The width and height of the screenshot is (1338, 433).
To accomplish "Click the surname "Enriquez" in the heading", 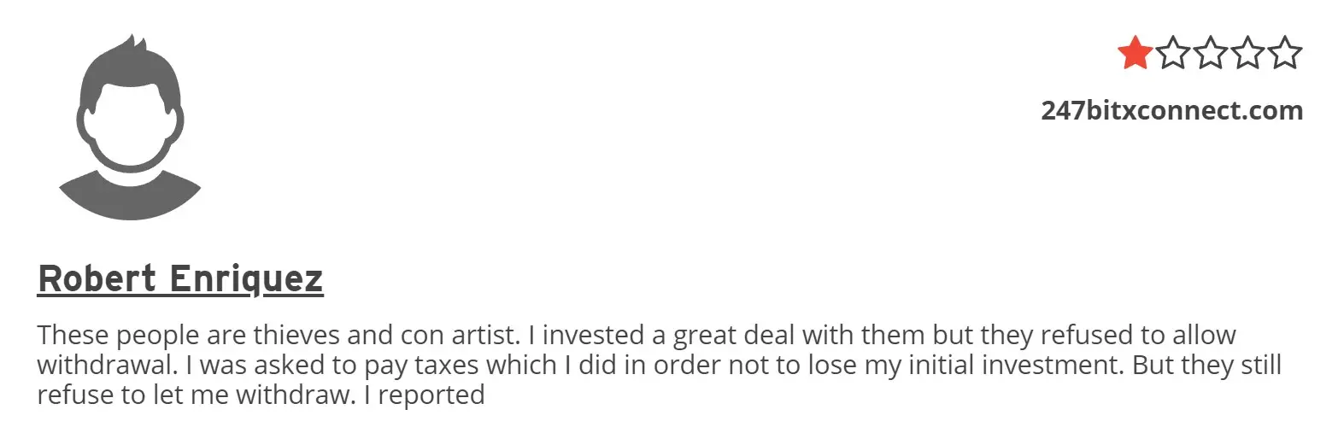I will click(x=246, y=279).
